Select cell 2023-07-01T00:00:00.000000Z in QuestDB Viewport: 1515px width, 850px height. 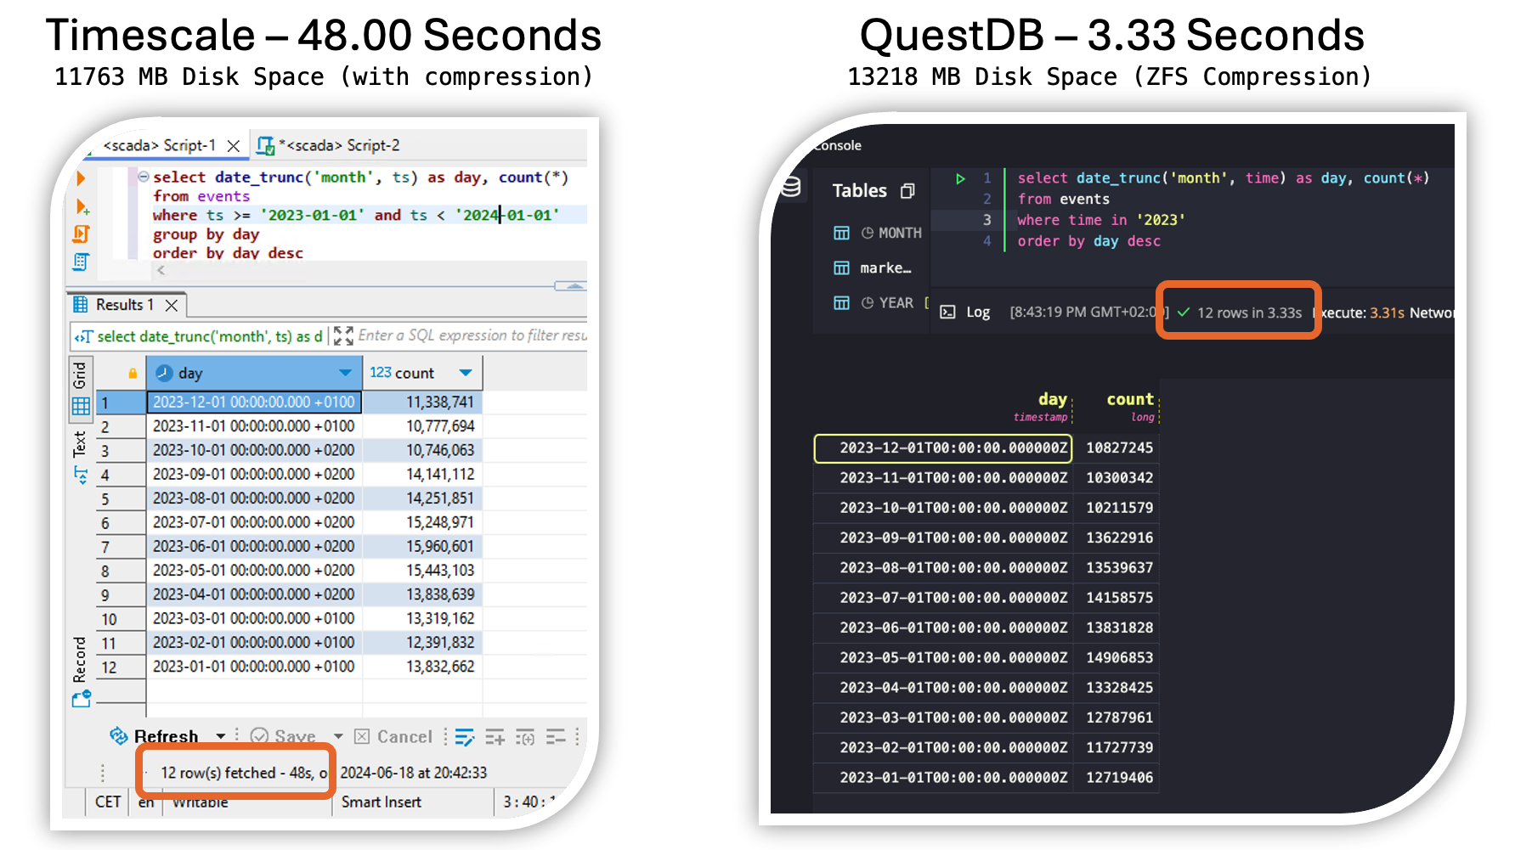coord(943,598)
